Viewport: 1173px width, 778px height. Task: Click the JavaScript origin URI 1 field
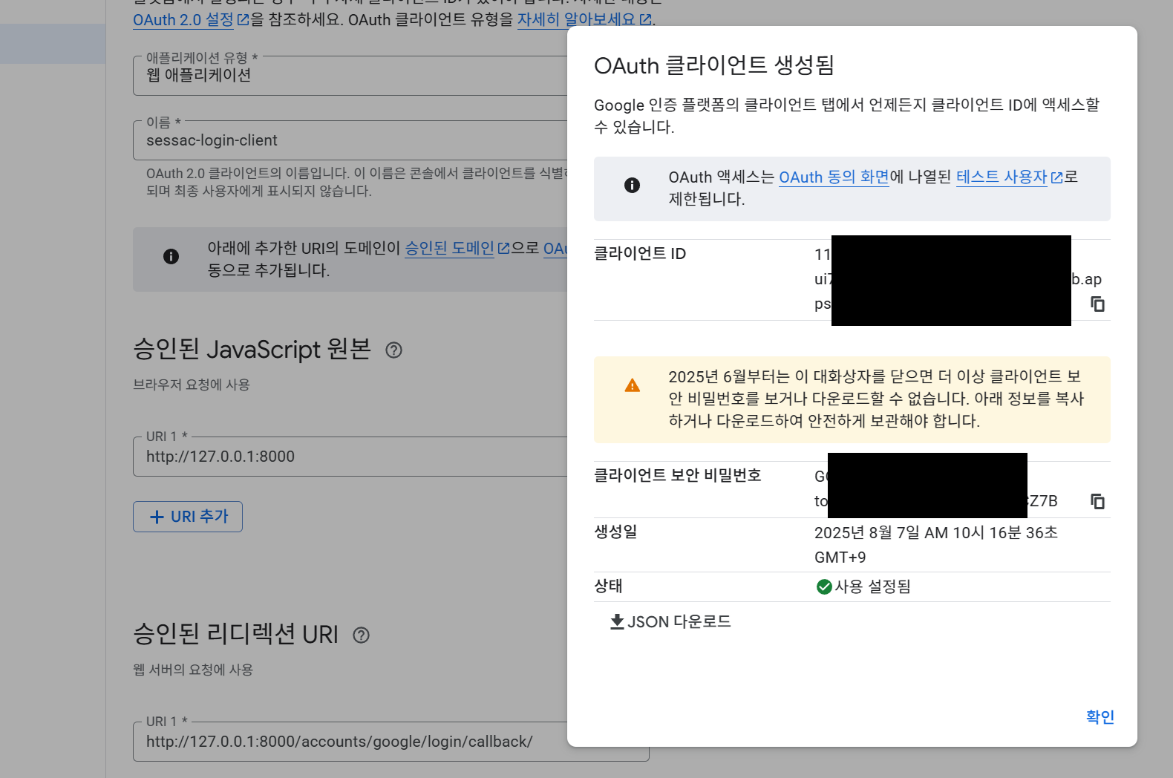click(x=349, y=457)
